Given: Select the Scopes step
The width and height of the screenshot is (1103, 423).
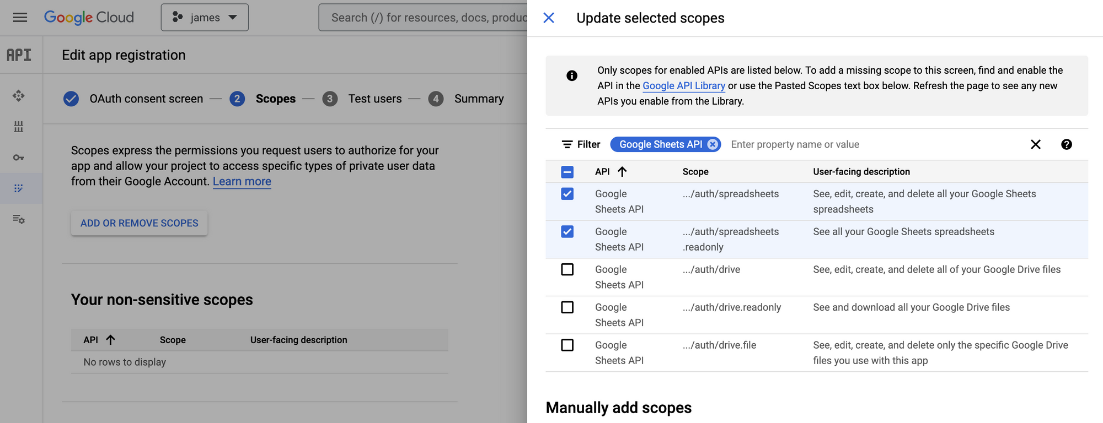Looking at the screenshot, I should [x=263, y=99].
